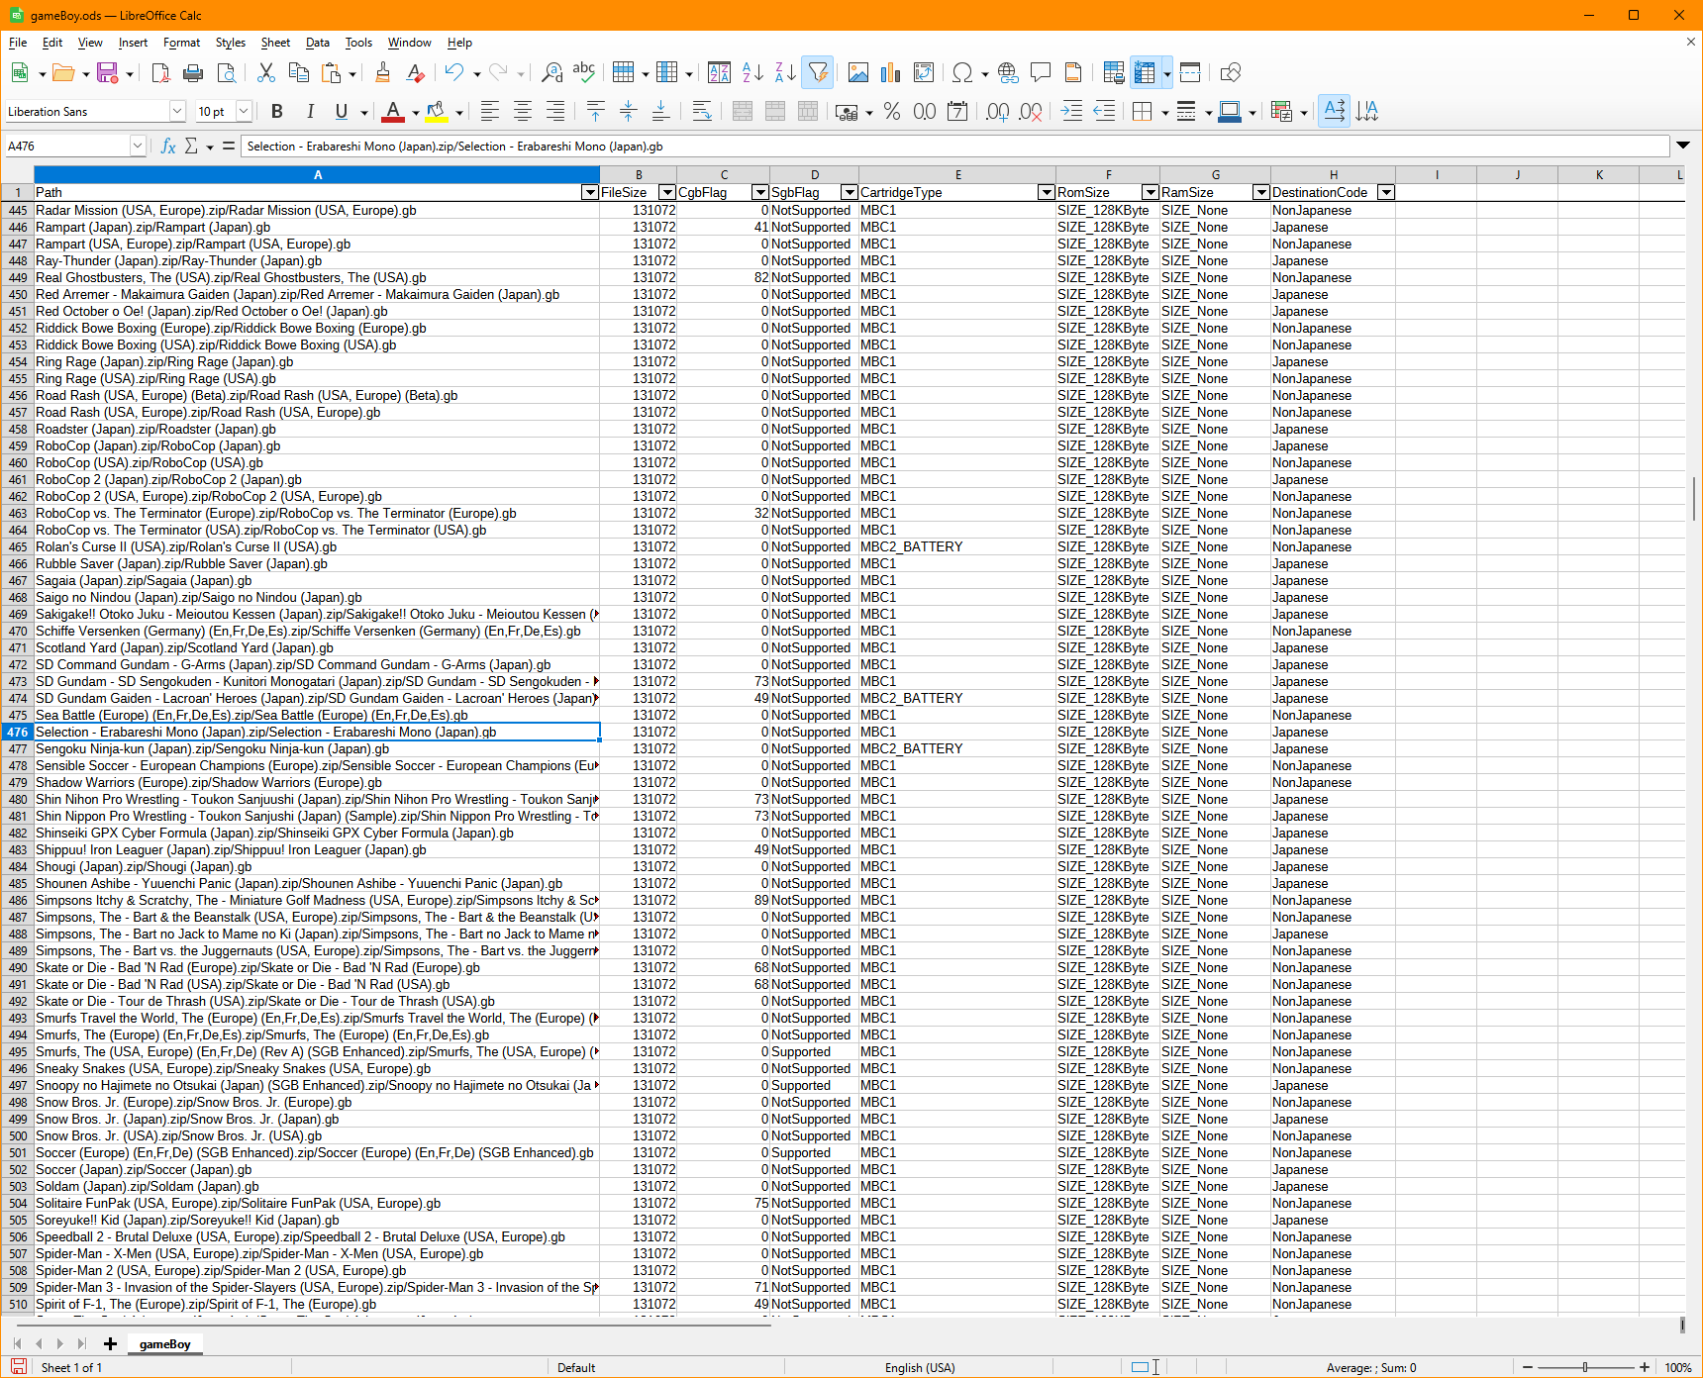Undo the last action

454,72
